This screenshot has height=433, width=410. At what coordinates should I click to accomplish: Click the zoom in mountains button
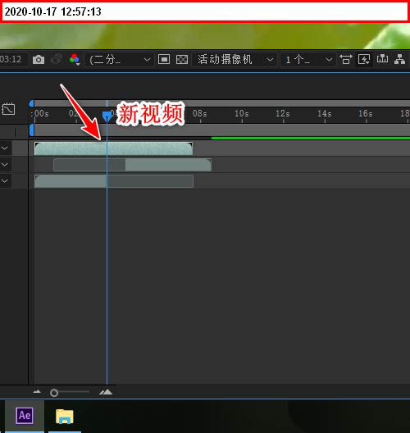pos(106,392)
